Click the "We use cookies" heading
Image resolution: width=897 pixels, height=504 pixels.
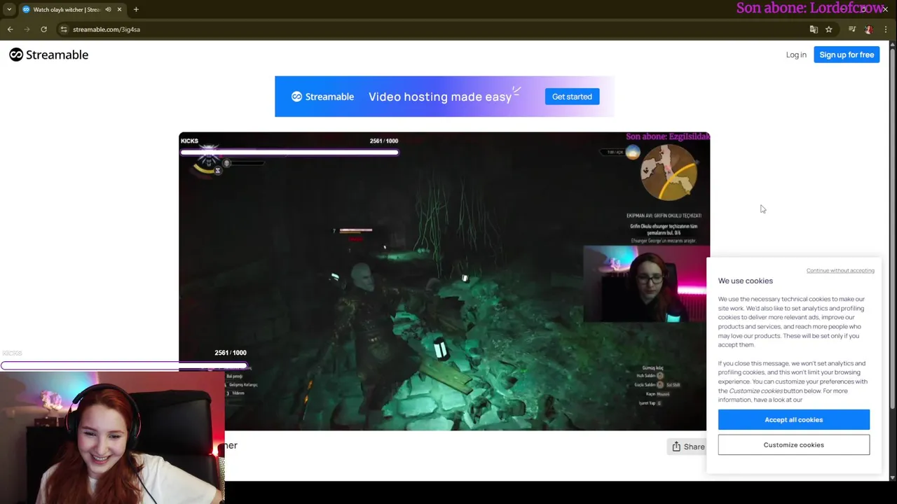point(745,281)
